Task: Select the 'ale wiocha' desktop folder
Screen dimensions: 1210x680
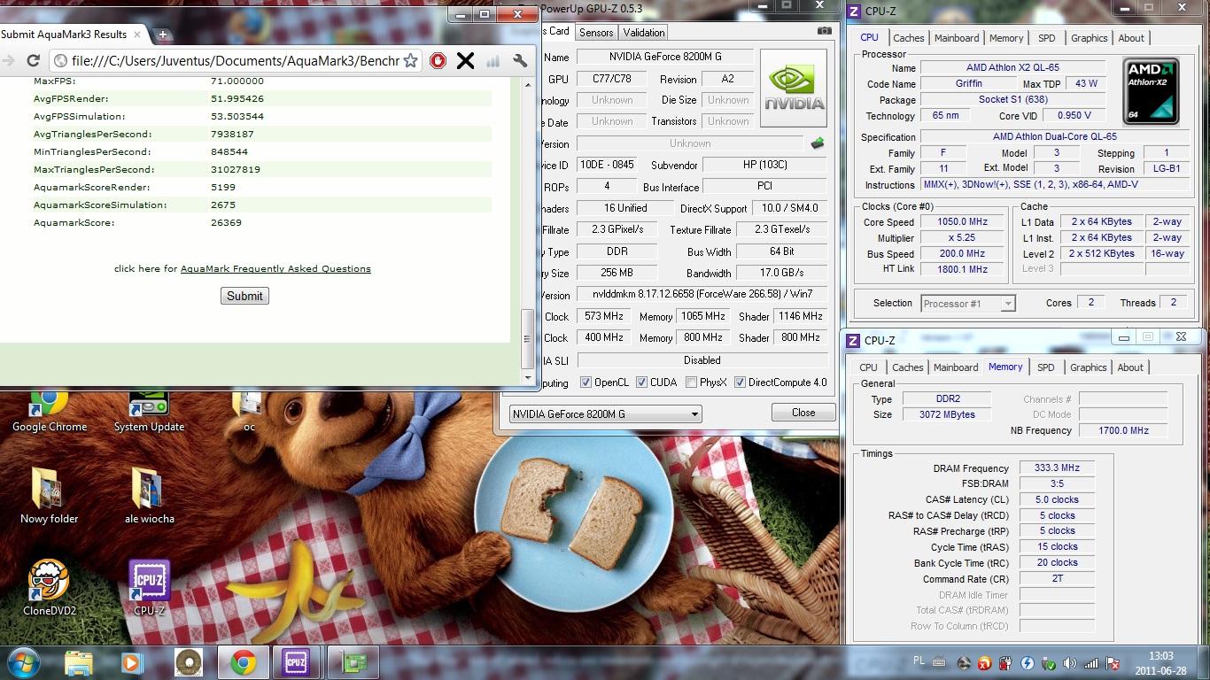Action: click(149, 494)
